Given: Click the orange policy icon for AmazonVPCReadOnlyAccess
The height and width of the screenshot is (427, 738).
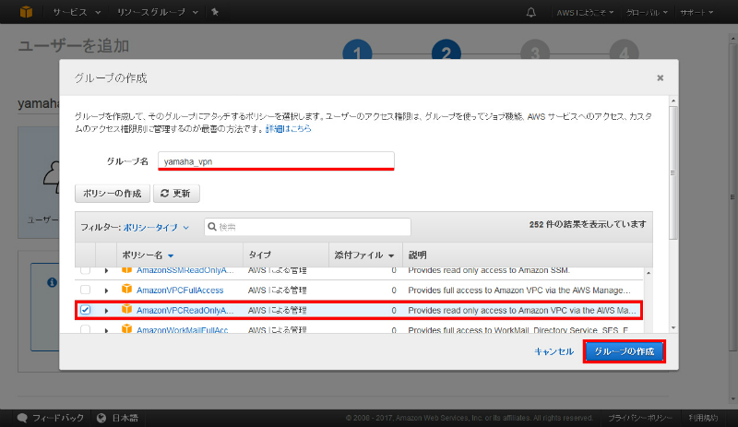Looking at the screenshot, I should tap(127, 310).
